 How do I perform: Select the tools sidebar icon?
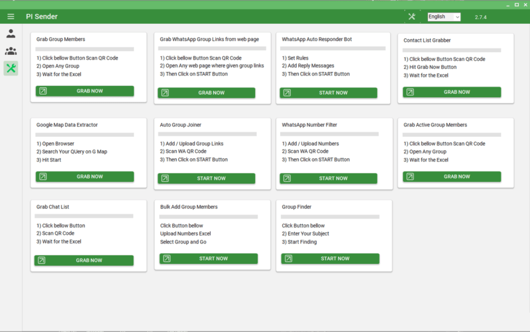click(x=11, y=68)
